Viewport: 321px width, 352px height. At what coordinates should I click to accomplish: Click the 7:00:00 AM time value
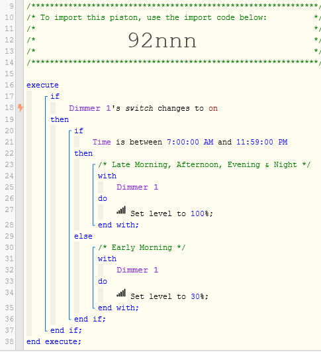click(x=190, y=142)
